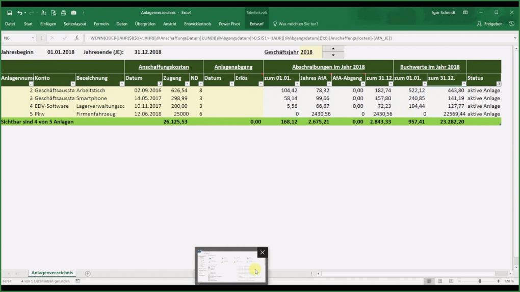The height and width of the screenshot is (292, 520).
Task: Open active filter on Anschaffungskosten Datum column
Action: click(x=160, y=84)
